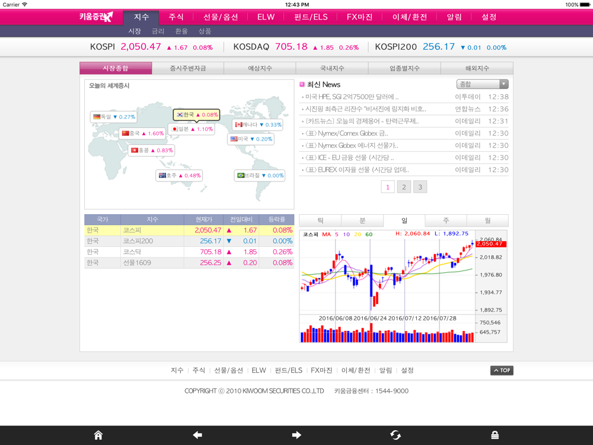593x445 pixels.
Task: Select the Japan flag marker on map
Action: click(x=192, y=129)
